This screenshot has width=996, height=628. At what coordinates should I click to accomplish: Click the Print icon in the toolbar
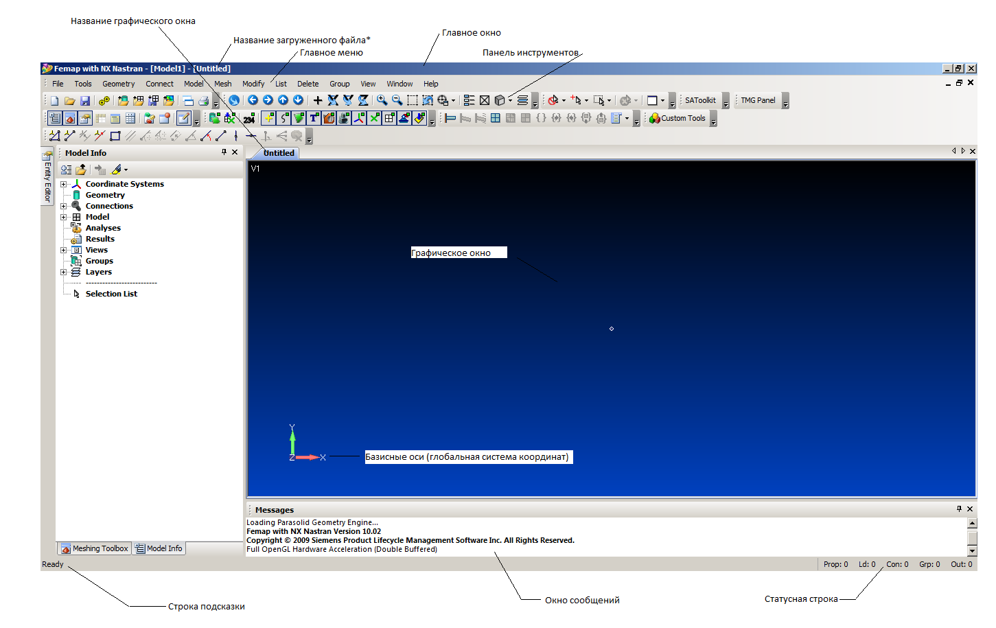(x=203, y=100)
